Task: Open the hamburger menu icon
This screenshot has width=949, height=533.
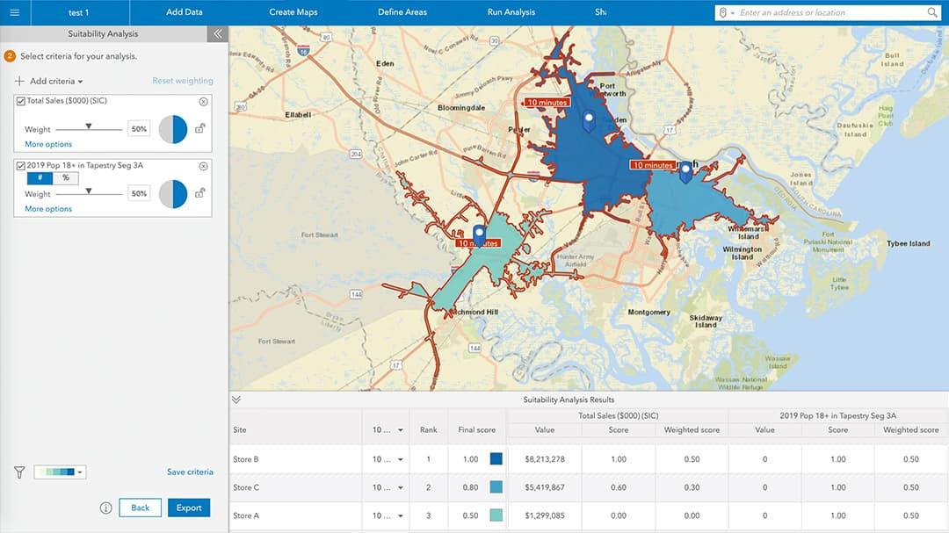Action: (x=15, y=12)
